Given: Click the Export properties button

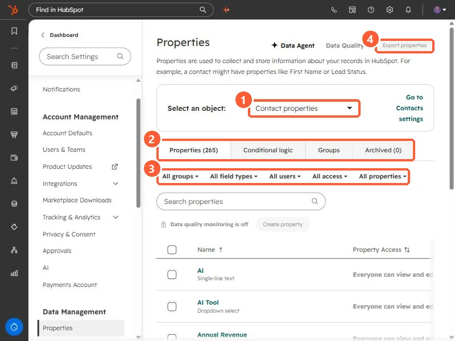Looking at the screenshot, I should [x=404, y=45].
